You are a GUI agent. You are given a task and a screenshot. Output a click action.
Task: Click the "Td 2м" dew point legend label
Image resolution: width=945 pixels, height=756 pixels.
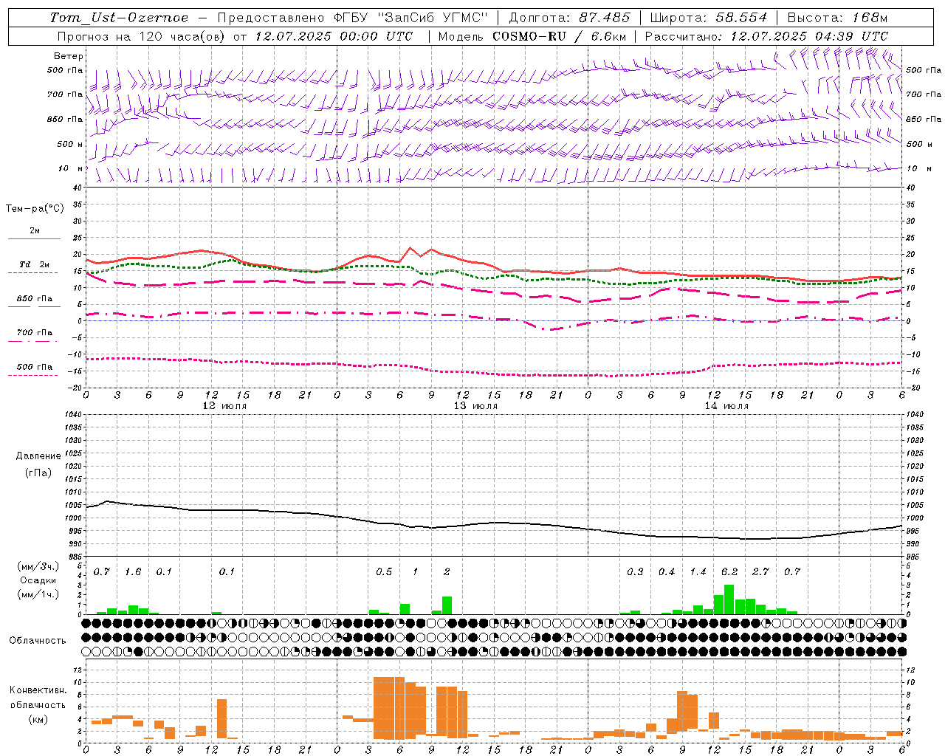[x=35, y=264]
